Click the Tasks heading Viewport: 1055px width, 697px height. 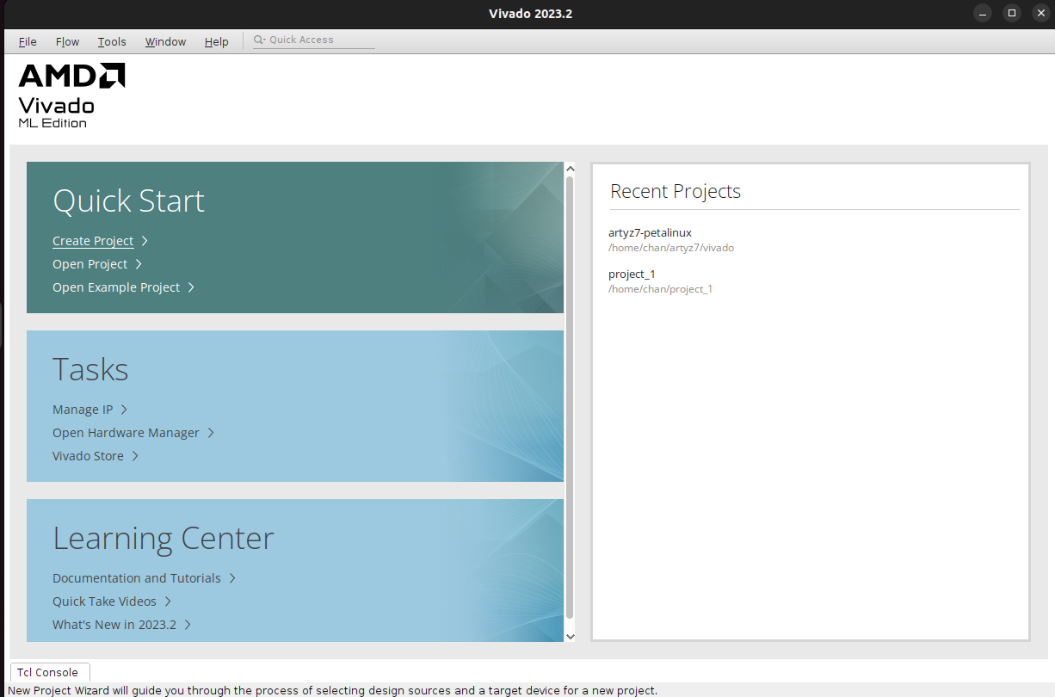point(90,370)
